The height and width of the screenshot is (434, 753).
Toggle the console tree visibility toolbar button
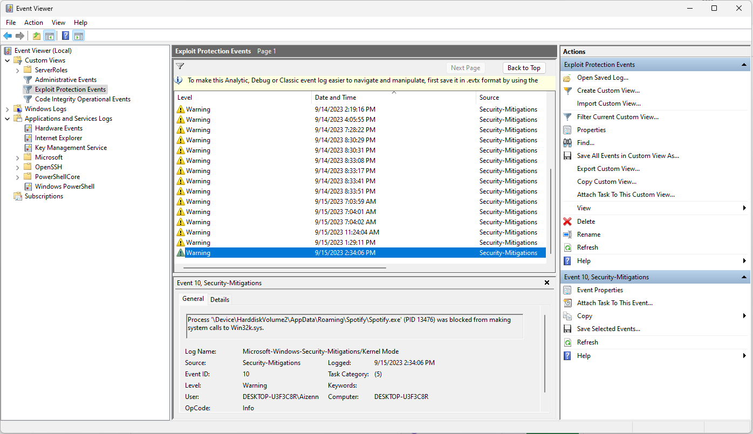click(x=50, y=36)
